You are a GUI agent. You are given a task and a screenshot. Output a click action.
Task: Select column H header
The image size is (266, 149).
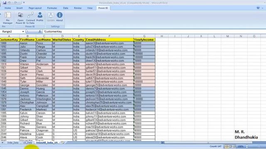click(x=162, y=36)
